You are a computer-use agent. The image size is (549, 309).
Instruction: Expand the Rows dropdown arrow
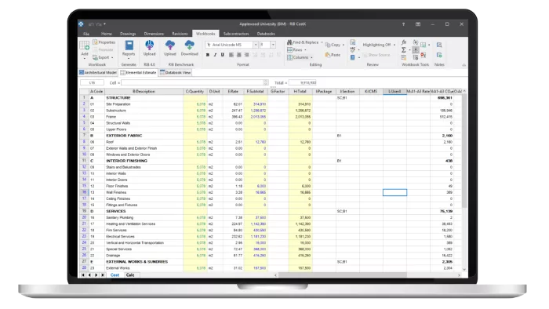pyautogui.click(x=305, y=50)
